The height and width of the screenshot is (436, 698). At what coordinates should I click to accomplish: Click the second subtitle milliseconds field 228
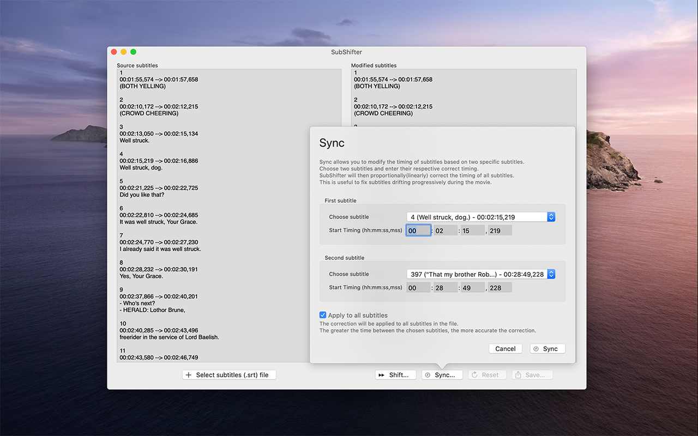500,288
